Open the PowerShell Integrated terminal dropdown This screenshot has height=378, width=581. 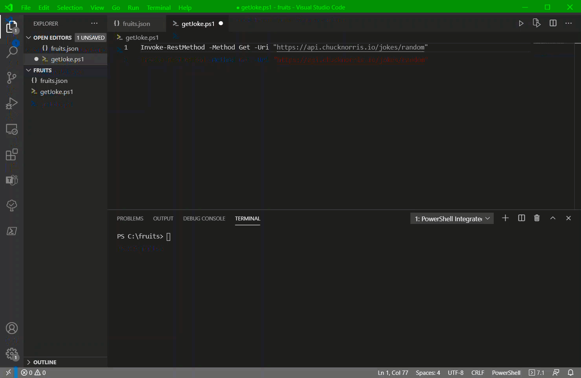tap(452, 218)
